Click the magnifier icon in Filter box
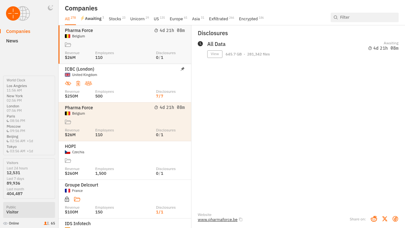This screenshot has width=405, height=228. 336,17
